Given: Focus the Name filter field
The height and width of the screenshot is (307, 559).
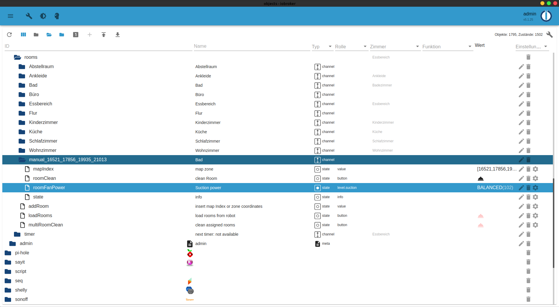Looking at the screenshot, I should pos(252,46).
